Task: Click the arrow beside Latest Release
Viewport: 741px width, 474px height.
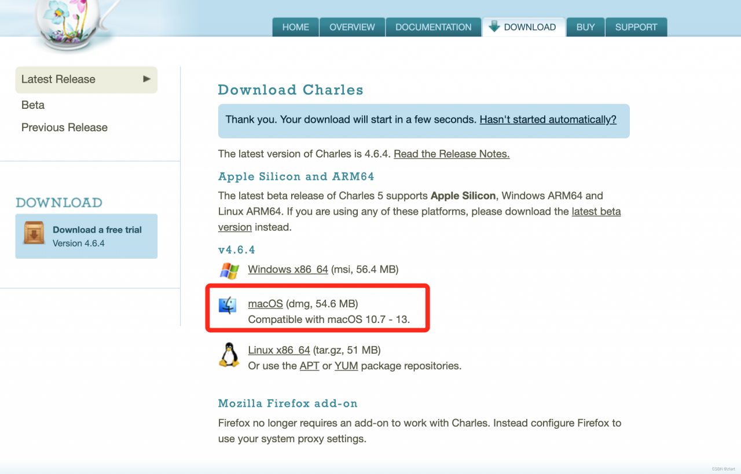Action: pyautogui.click(x=147, y=79)
